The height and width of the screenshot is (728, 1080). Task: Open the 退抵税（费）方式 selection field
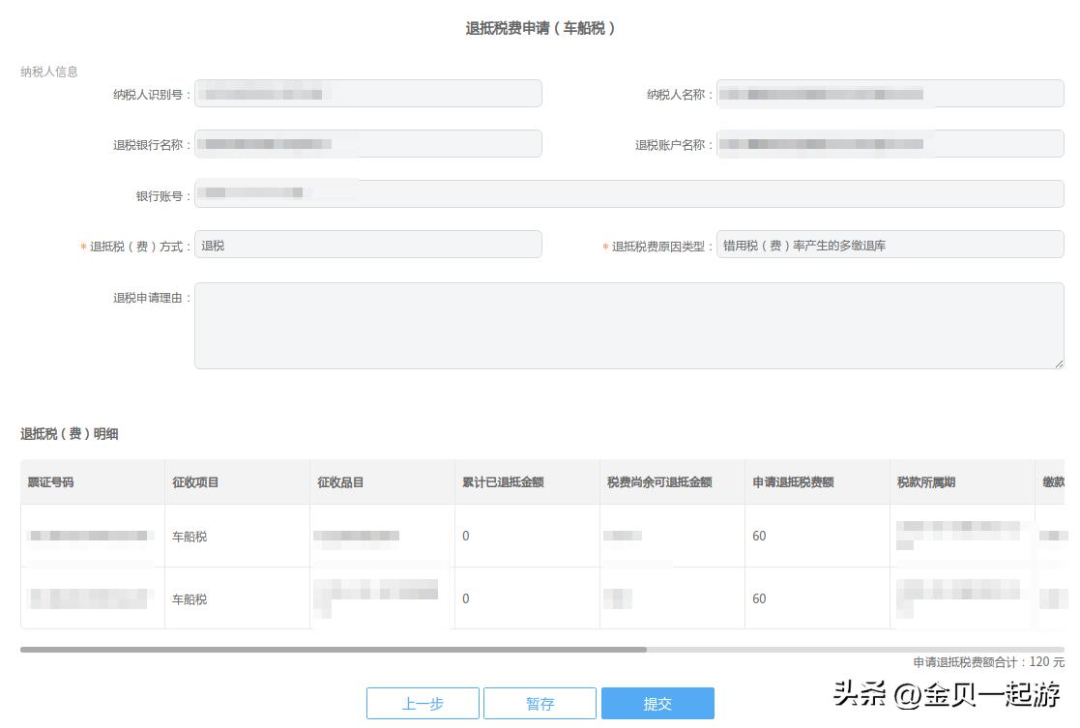367,244
